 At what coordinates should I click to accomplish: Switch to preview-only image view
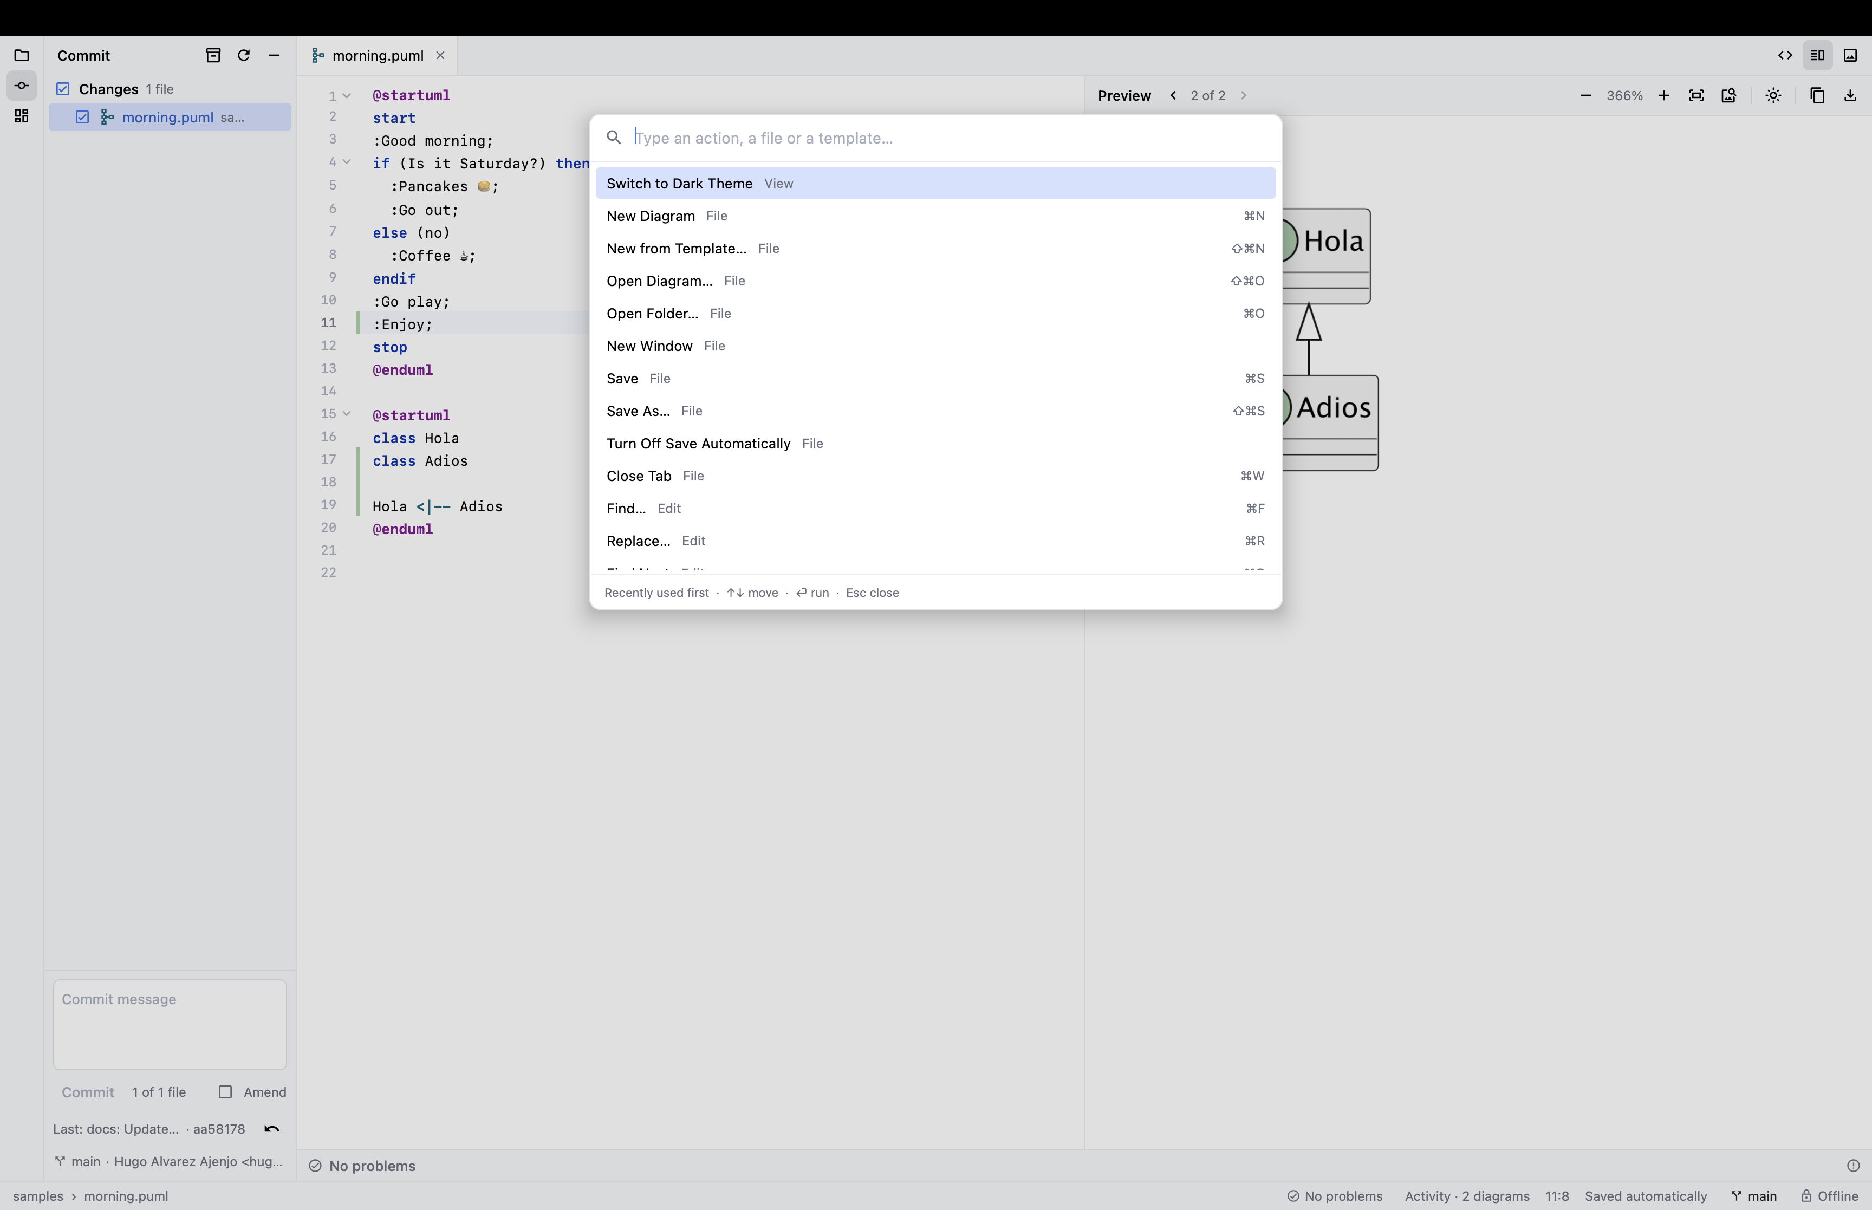[1850, 55]
